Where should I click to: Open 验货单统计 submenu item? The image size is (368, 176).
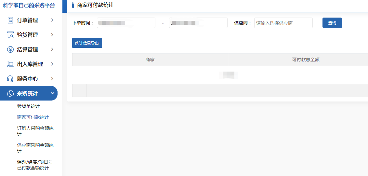pyautogui.click(x=28, y=106)
